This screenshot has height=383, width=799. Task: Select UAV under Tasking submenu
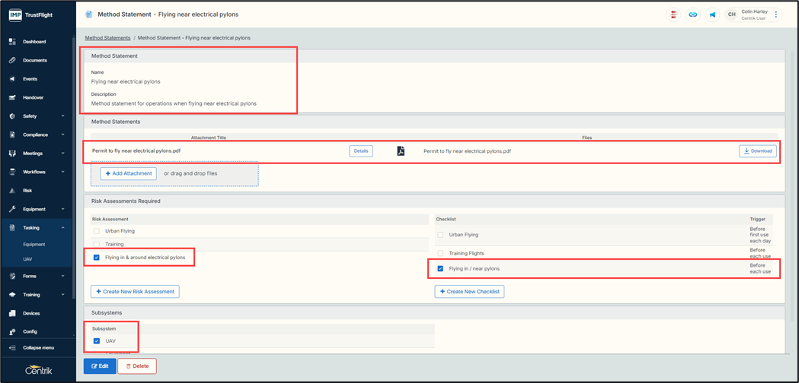[27, 259]
